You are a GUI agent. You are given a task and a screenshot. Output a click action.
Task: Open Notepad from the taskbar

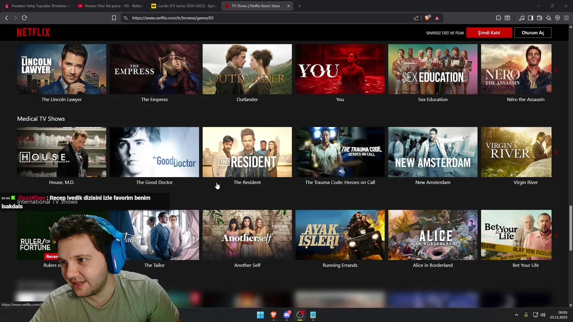(x=313, y=315)
